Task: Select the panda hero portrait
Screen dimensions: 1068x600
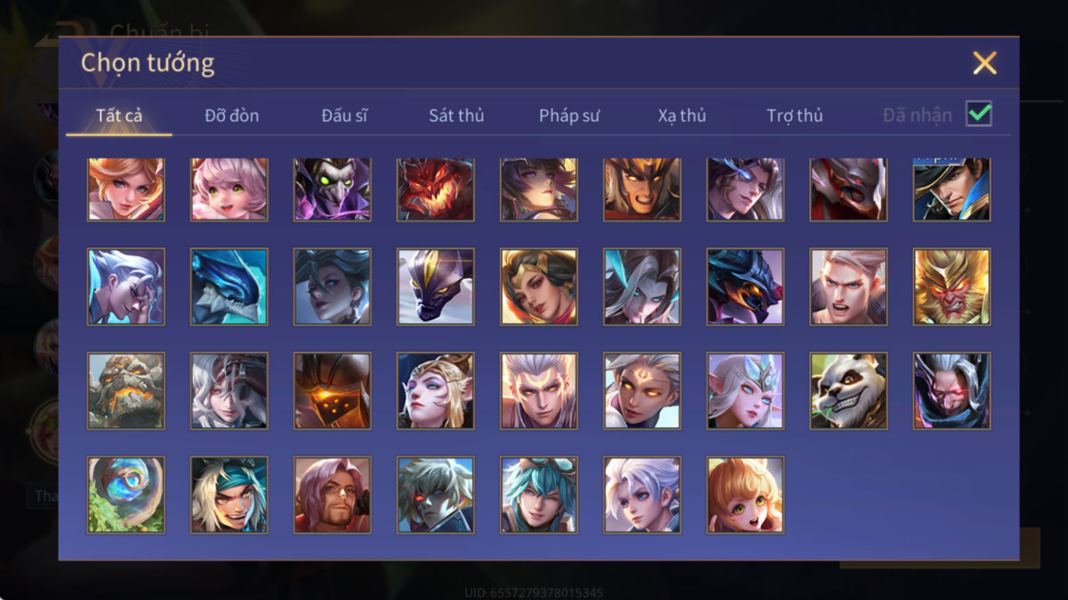Action: pyautogui.click(x=848, y=391)
